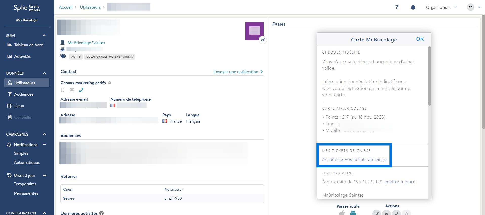Click the building icon beside Mr.Bricolage Saintes

(62, 43)
